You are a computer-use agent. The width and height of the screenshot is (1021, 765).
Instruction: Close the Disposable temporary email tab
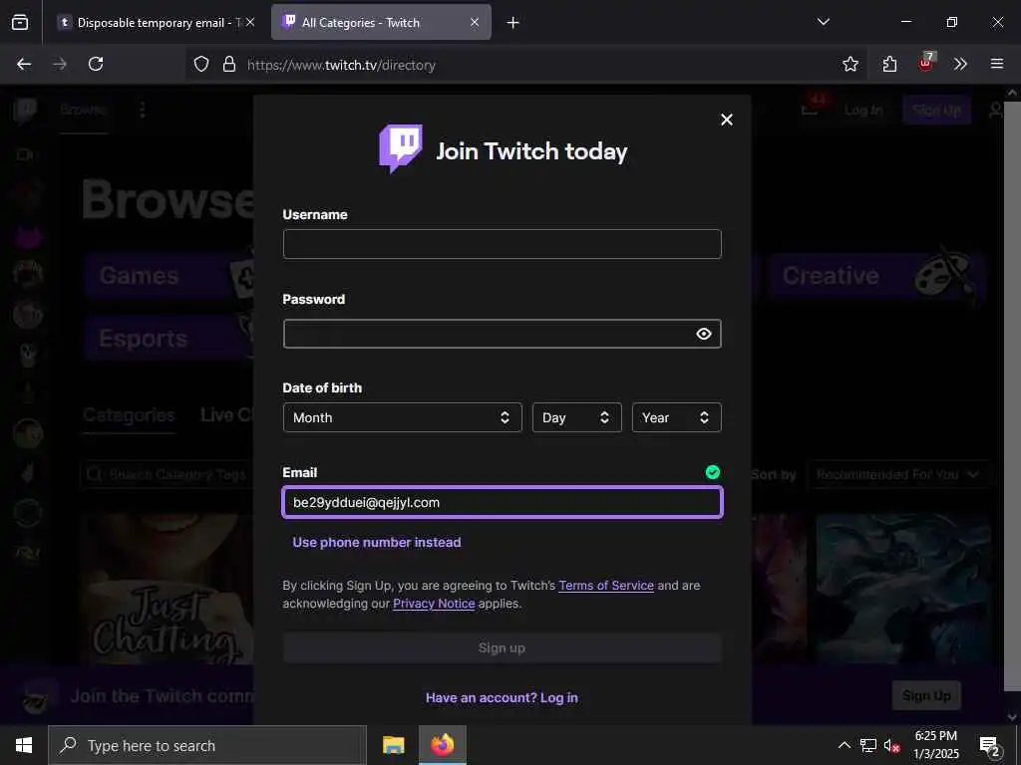[250, 22]
